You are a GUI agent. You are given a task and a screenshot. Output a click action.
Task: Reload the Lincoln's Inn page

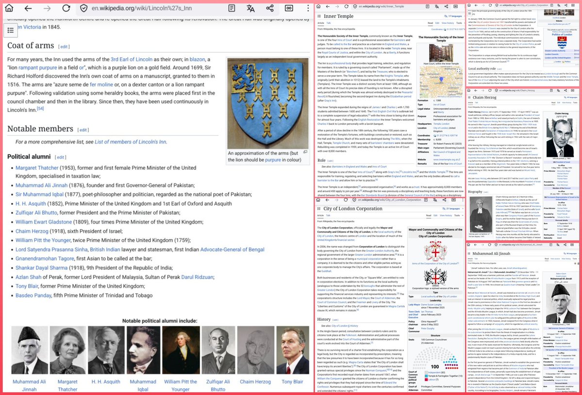66,8
